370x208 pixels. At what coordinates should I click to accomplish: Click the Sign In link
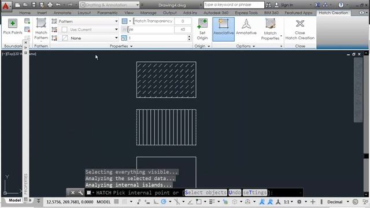pos(287,5)
